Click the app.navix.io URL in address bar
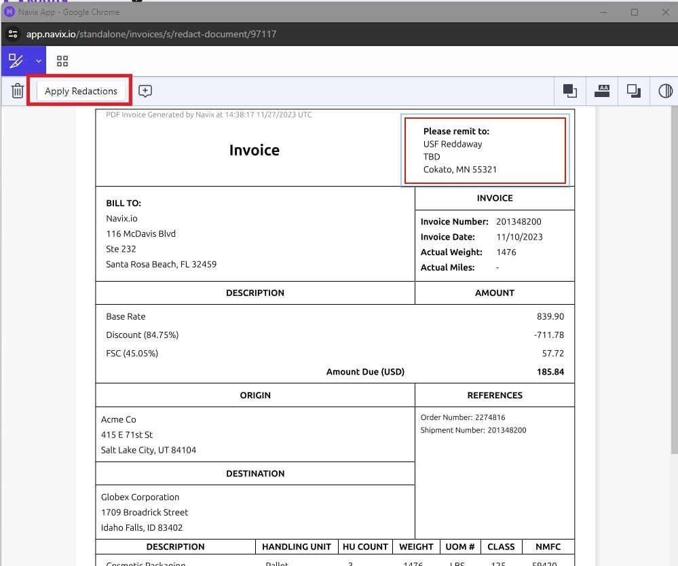Viewport: 678px width, 566px height. click(x=151, y=34)
